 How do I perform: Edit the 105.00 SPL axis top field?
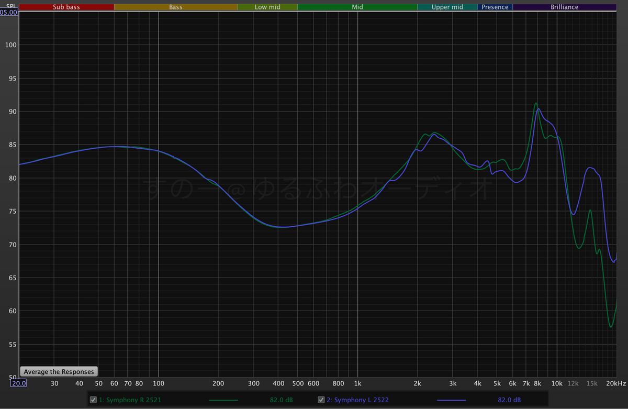coord(9,12)
